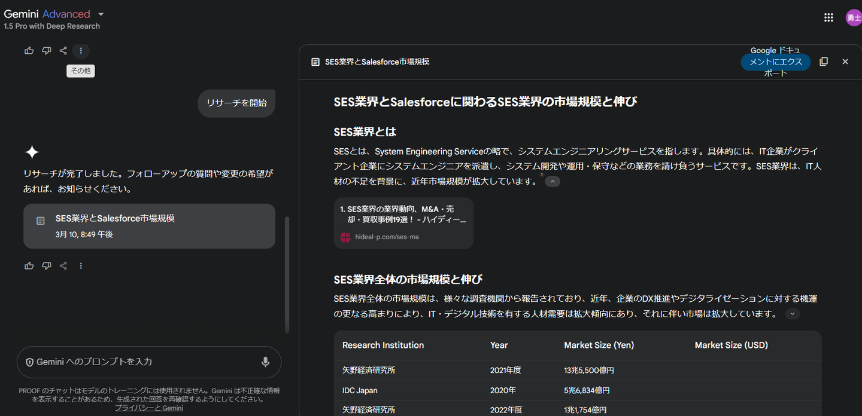Expand the citation sources for SES業界全体 paragraph

(792, 314)
